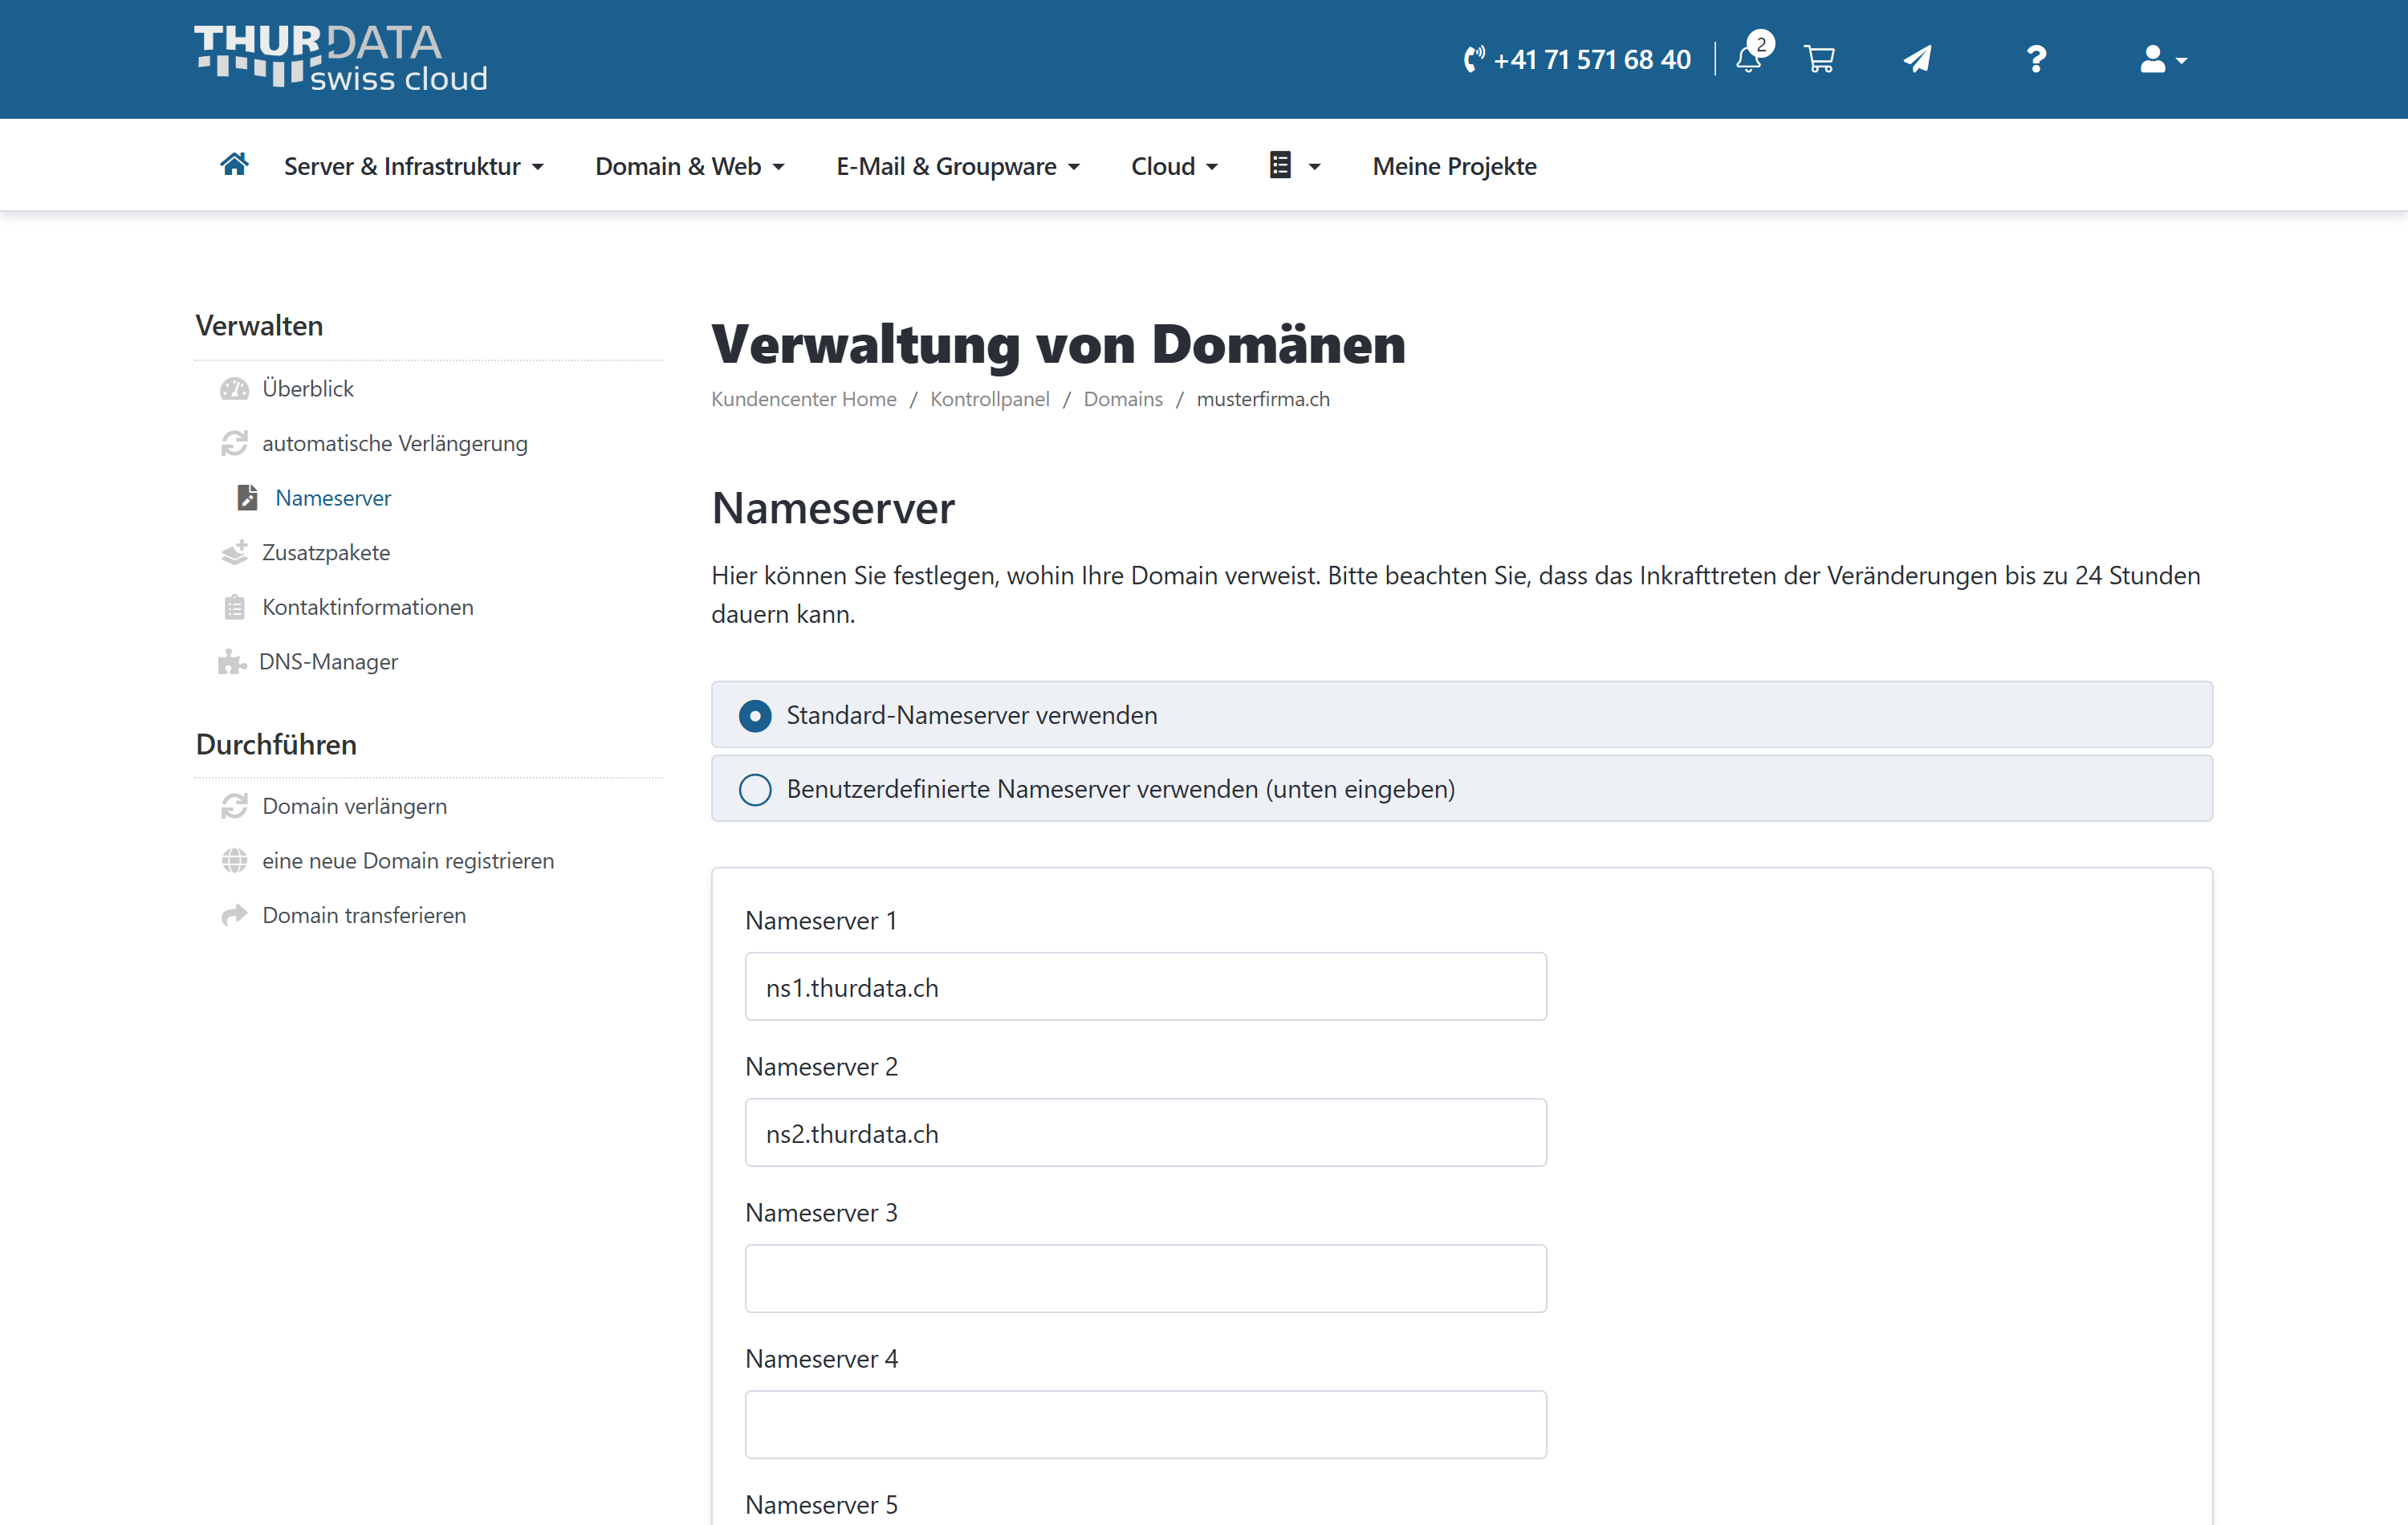This screenshot has height=1525, width=2408.
Task: Click the Nameserver 3 input field
Action: click(x=1146, y=1279)
